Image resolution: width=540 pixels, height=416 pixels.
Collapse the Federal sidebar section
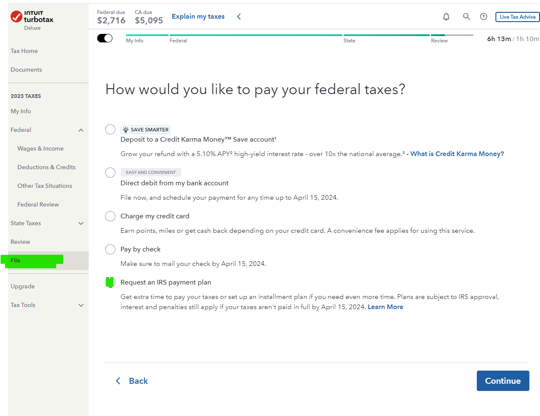tap(81, 130)
